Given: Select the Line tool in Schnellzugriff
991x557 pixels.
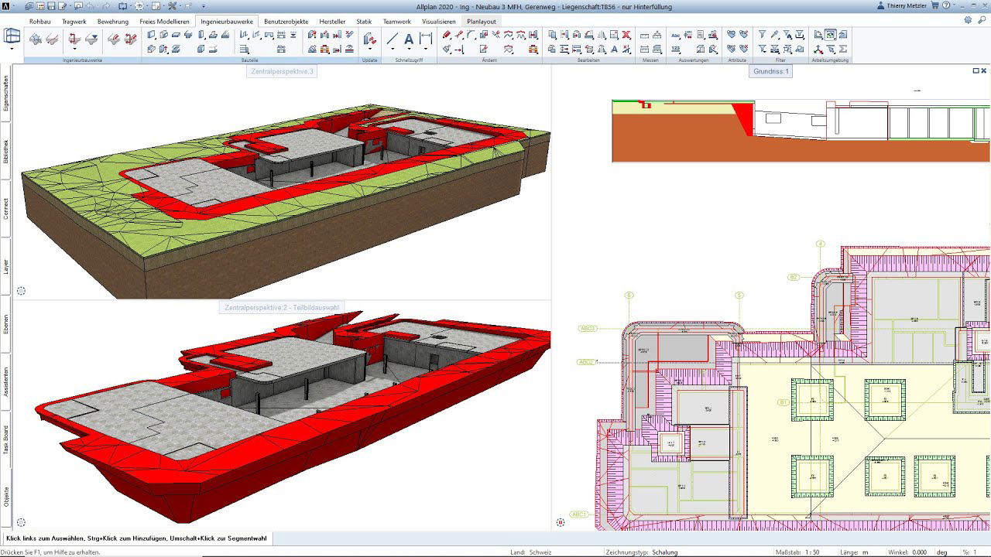Looking at the screenshot, I should point(392,39).
